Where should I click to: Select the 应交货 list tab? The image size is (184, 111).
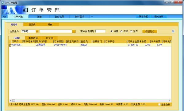pyautogui.click(x=49, y=38)
